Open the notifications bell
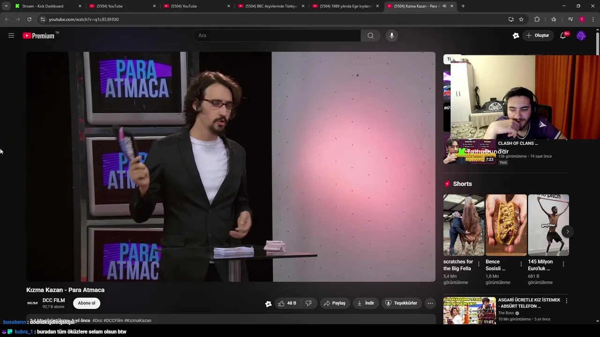The width and height of the screenshot is (600, 337). coord(563,36)
